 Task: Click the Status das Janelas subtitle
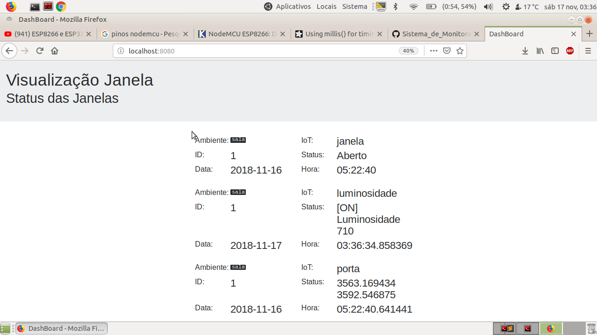tap(62, 98)
